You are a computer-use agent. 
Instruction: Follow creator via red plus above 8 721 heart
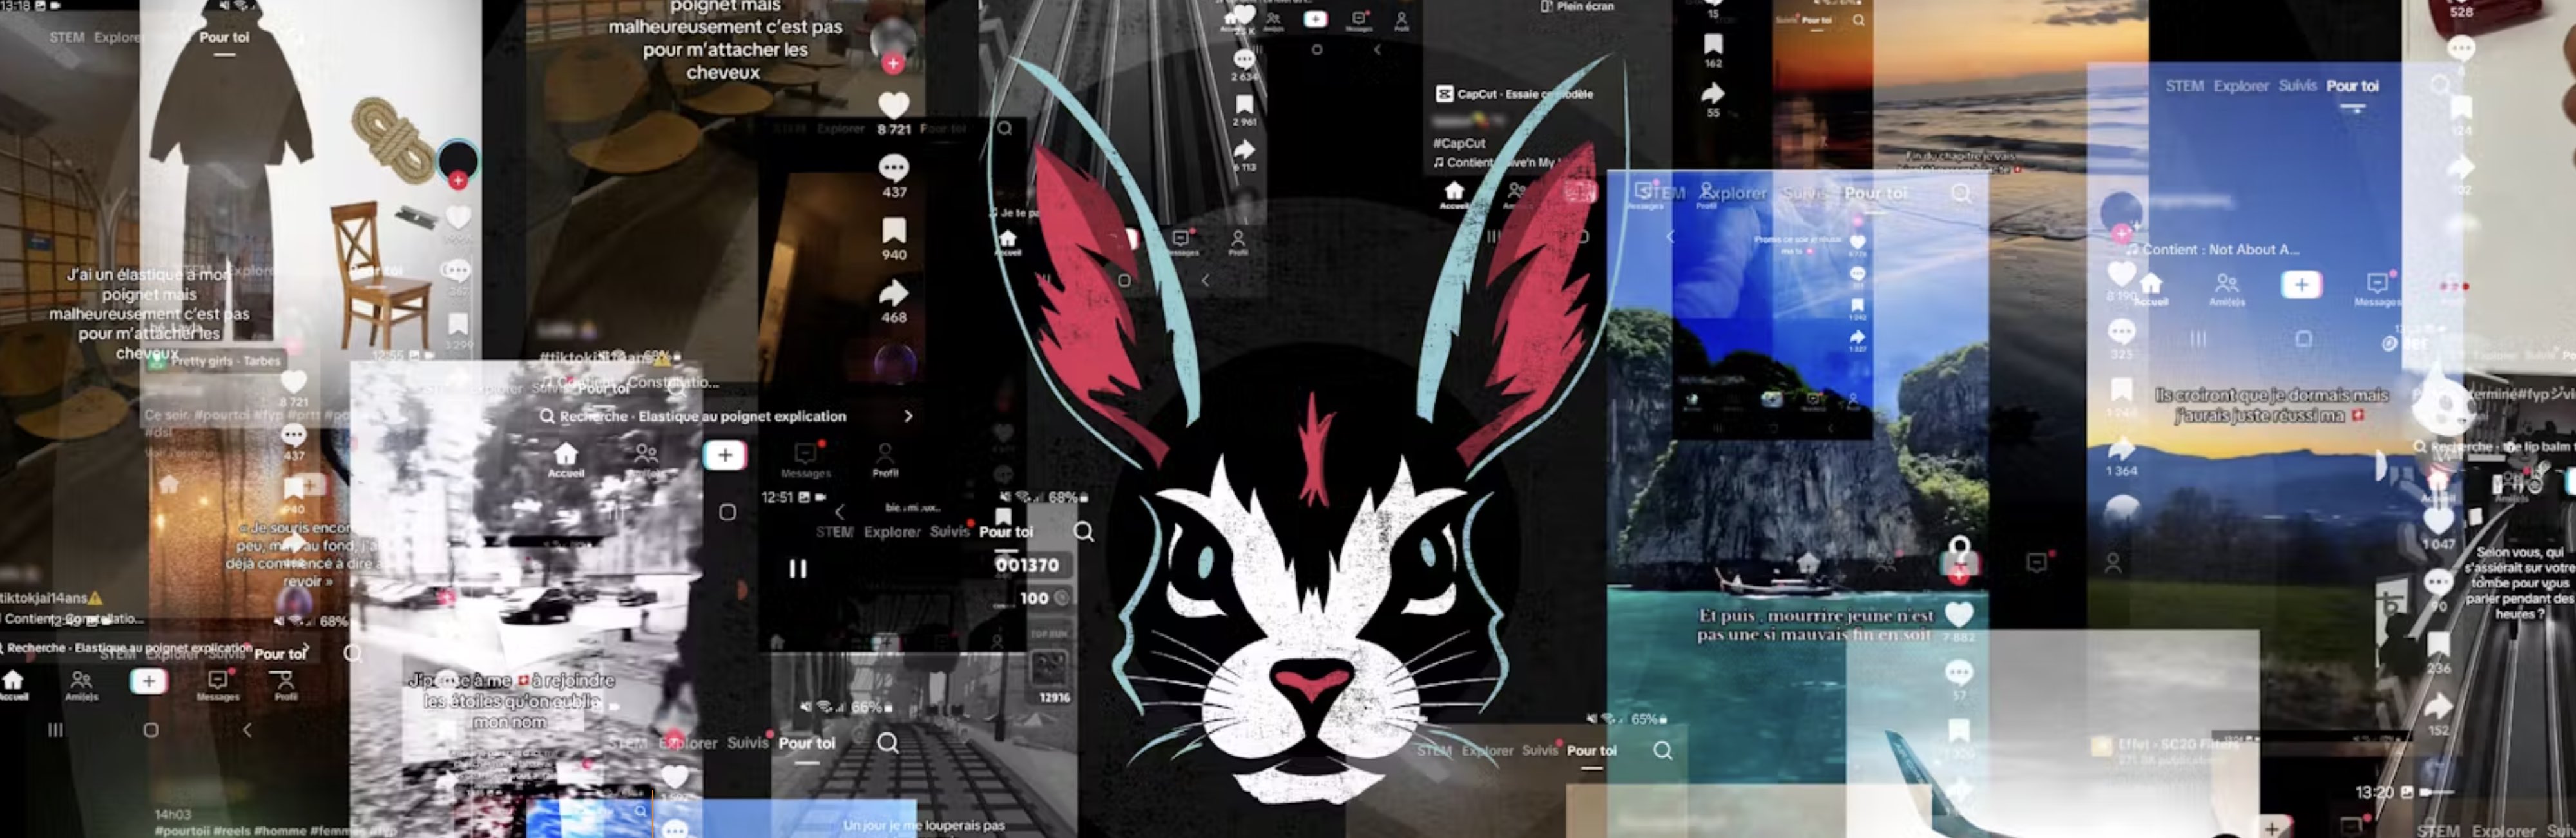[x=893, y=64]
